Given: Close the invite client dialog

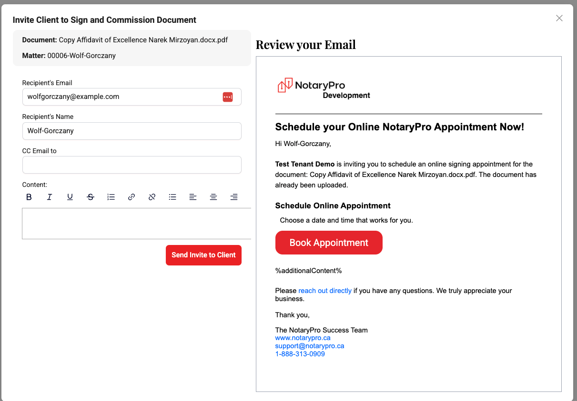Looking at the screenshot, I should tap(559, 18).
